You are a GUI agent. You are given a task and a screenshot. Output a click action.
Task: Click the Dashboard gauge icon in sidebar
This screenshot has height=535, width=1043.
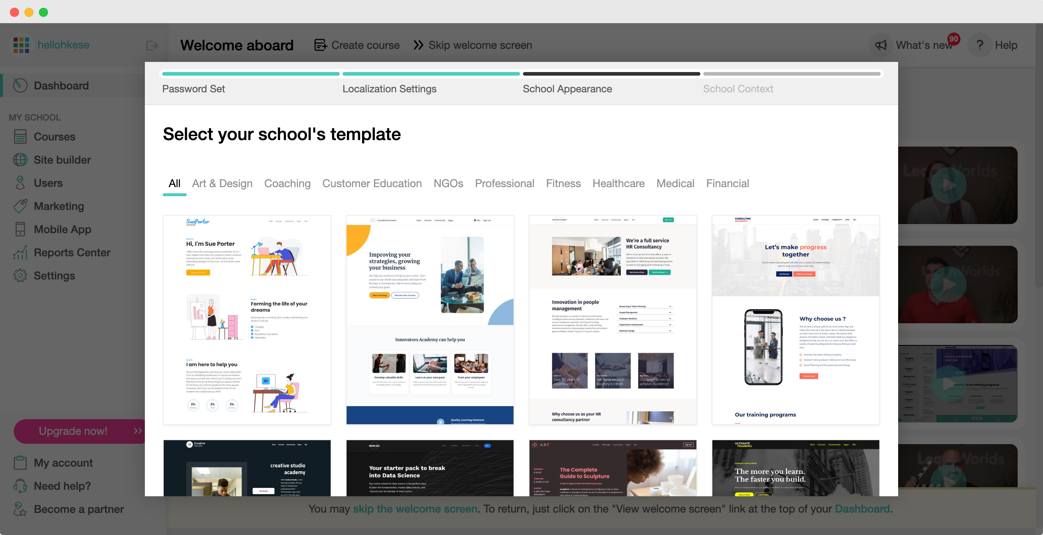pos(20,85)
